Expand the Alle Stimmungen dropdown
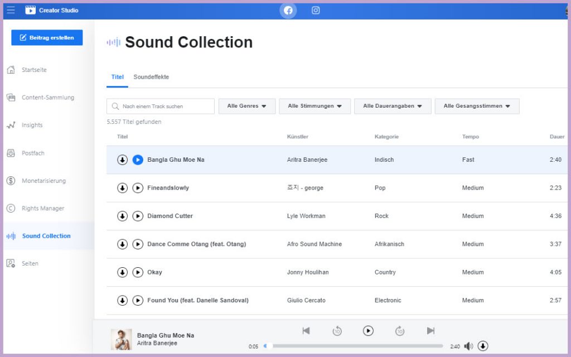571x357 pixels. [314, 106]
